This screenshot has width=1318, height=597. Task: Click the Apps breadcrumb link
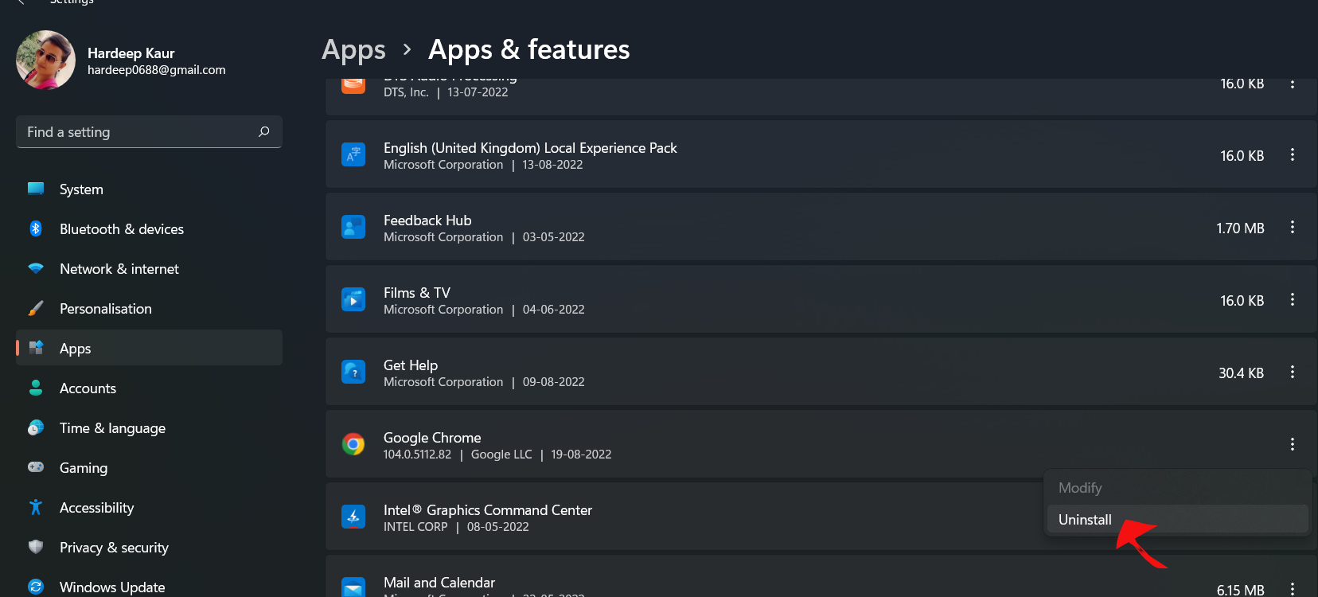(x=353, y=50)
